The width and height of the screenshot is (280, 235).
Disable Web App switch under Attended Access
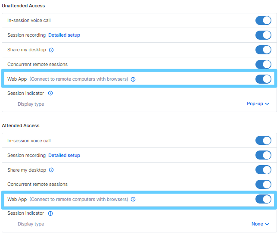[x=263, y=199]
